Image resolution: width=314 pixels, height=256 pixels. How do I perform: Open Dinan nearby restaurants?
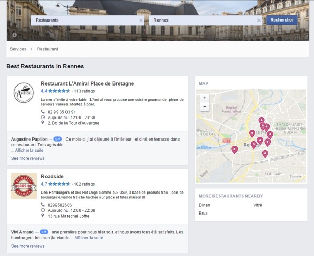(x=205, y=205)
